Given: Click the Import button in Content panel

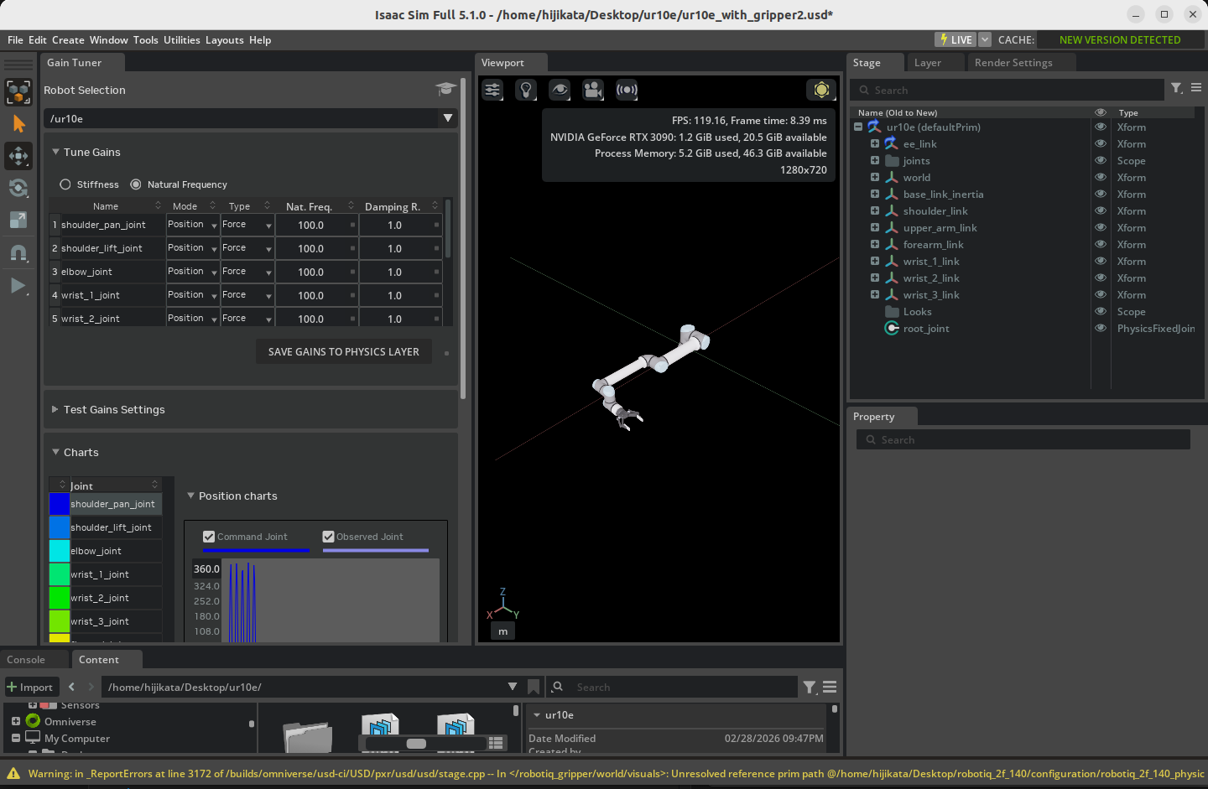Looking at the screenshot, I should [x=31, y=687].
